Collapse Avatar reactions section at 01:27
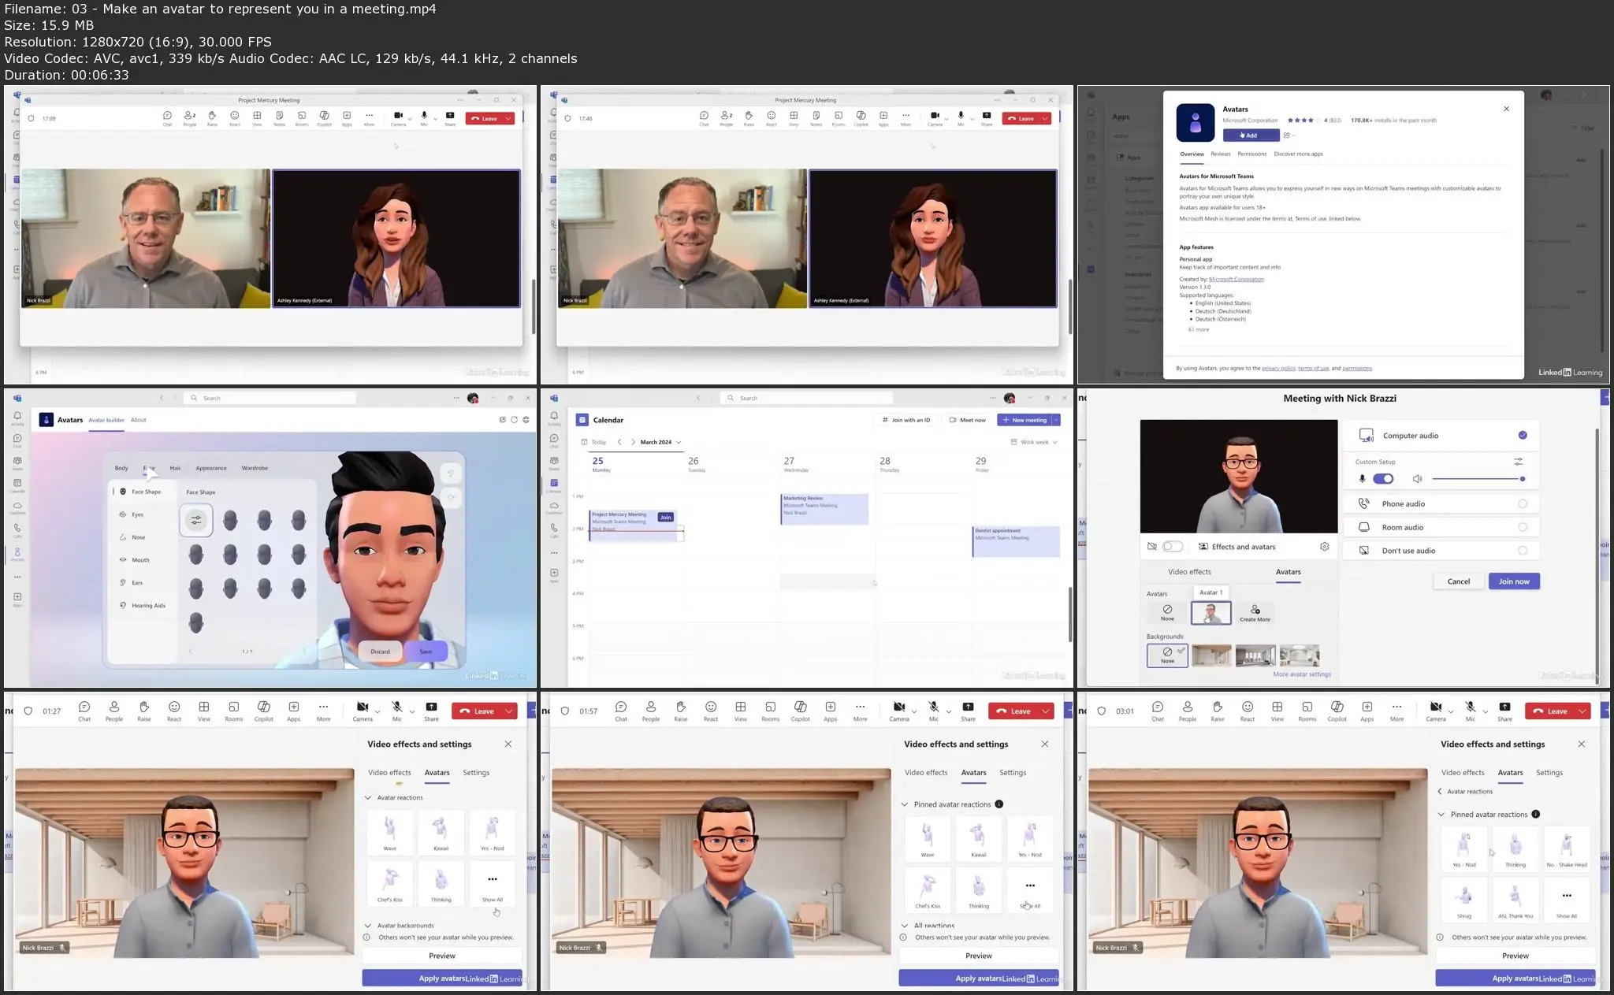This screenshot has height=995, width=1614. pos(368,797)
